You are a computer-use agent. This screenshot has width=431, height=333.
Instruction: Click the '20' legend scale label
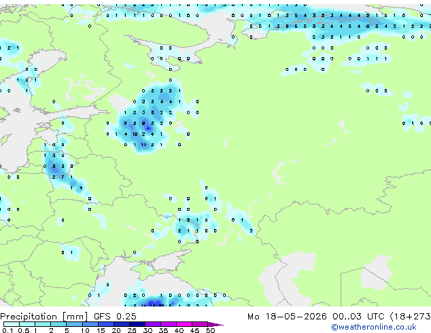coord(116,330)
